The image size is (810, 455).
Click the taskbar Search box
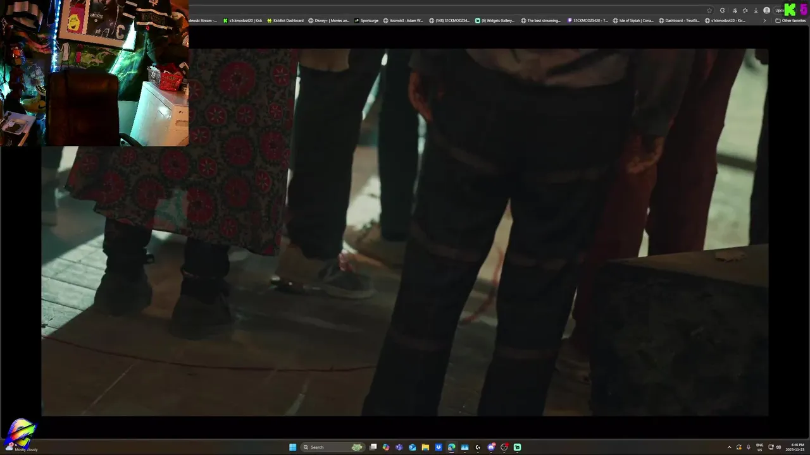point(333,447)
